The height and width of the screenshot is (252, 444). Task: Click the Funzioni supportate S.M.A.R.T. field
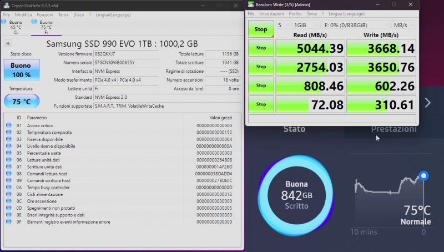pyautogui.click(x=167, y=106)
